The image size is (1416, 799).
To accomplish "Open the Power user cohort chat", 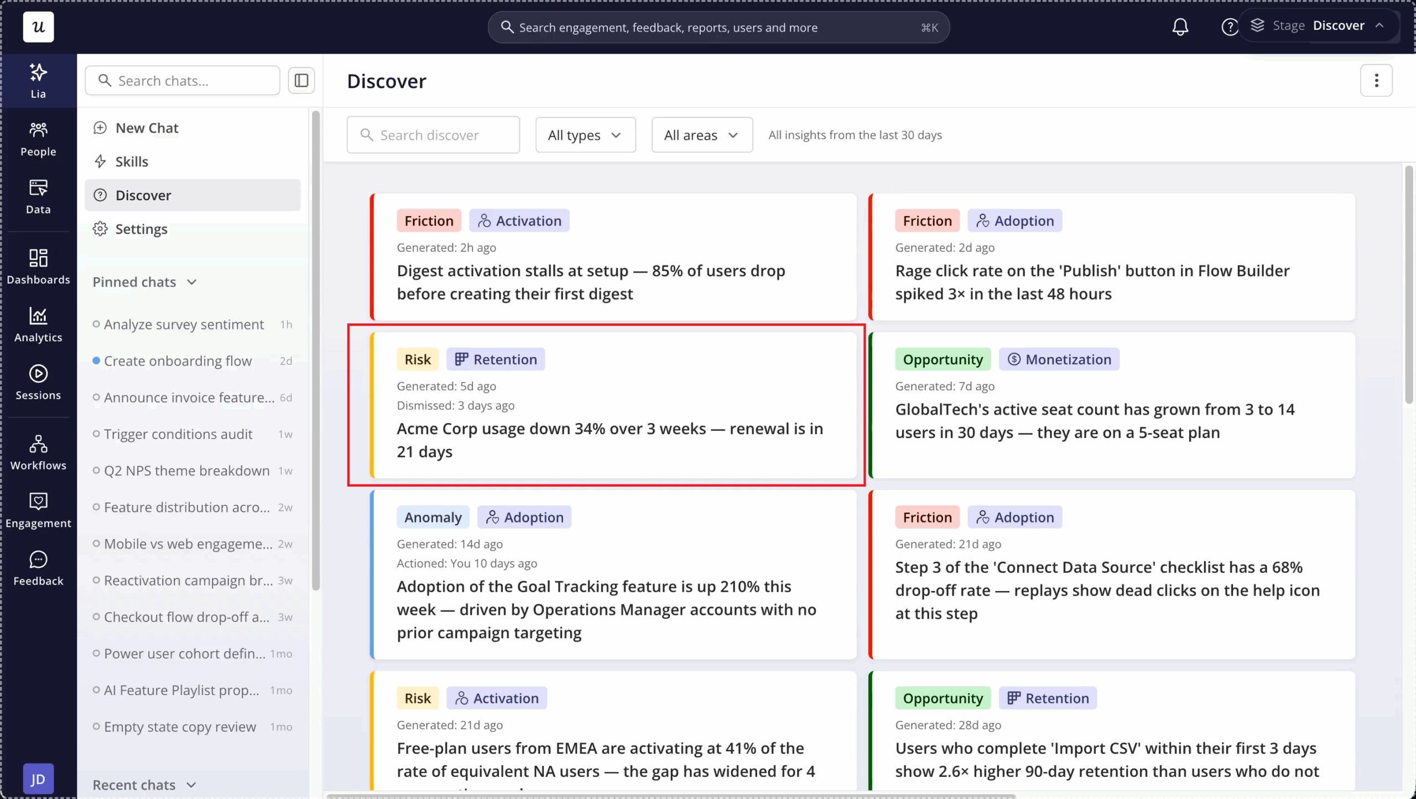I will tap(192, 654).
